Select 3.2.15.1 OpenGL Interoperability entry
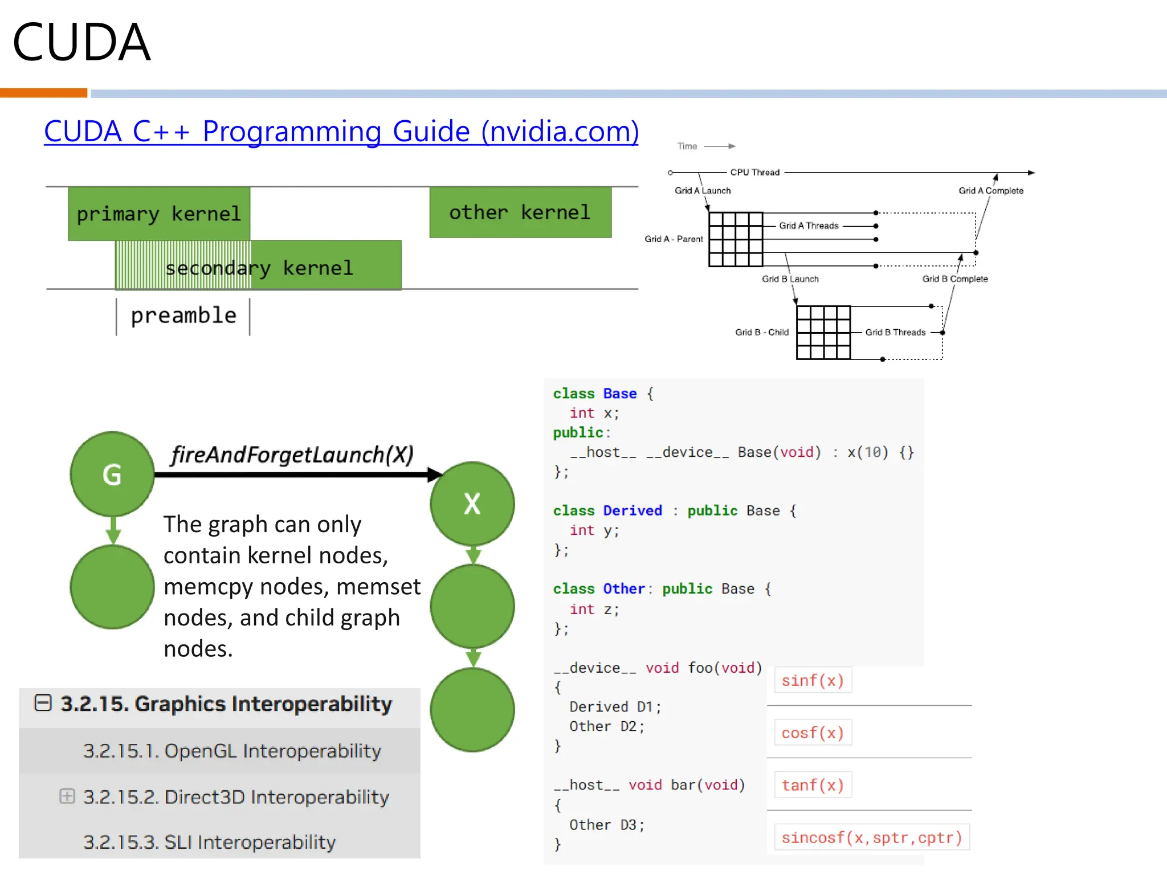 coord(232,751)
